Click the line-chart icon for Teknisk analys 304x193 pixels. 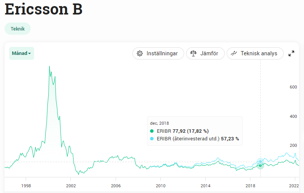[234, 53]
